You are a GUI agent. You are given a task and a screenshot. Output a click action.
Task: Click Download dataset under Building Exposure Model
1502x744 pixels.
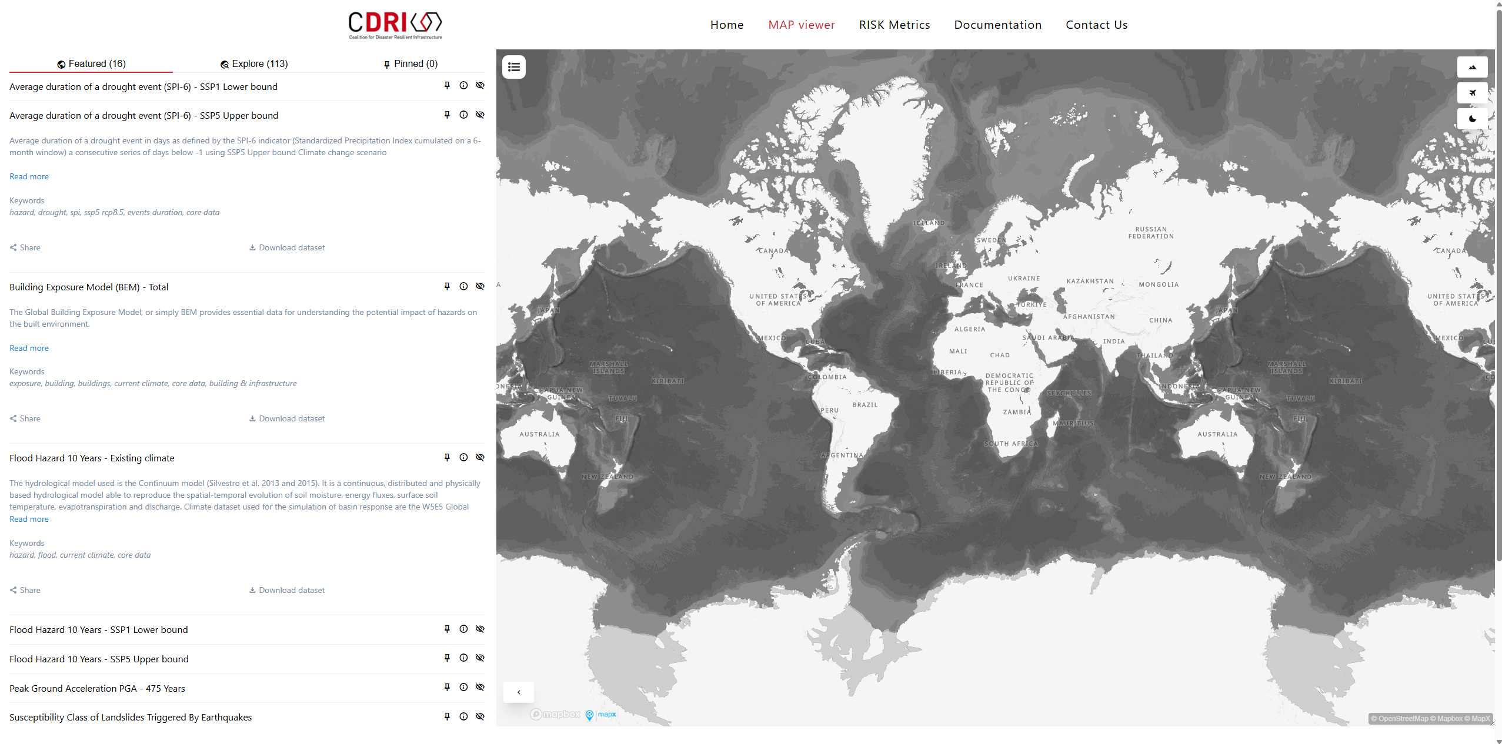286,419
